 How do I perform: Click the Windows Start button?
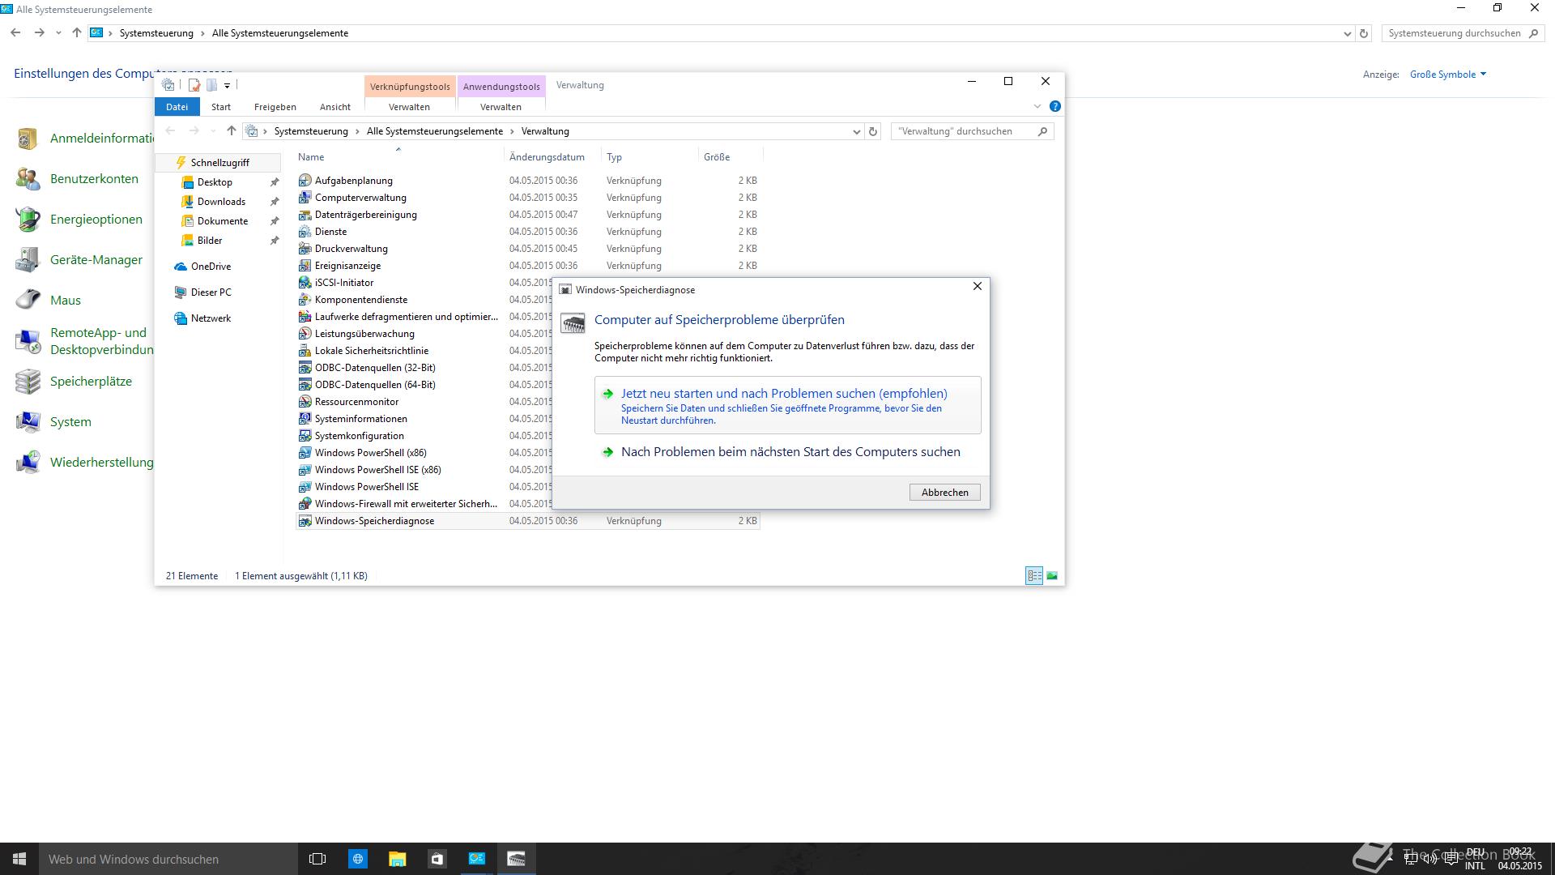[x=19, y=859]
